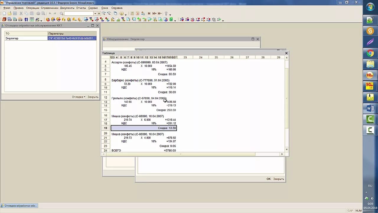Click the M memory button
Screen dimensions: 378x213
[149, 14]
